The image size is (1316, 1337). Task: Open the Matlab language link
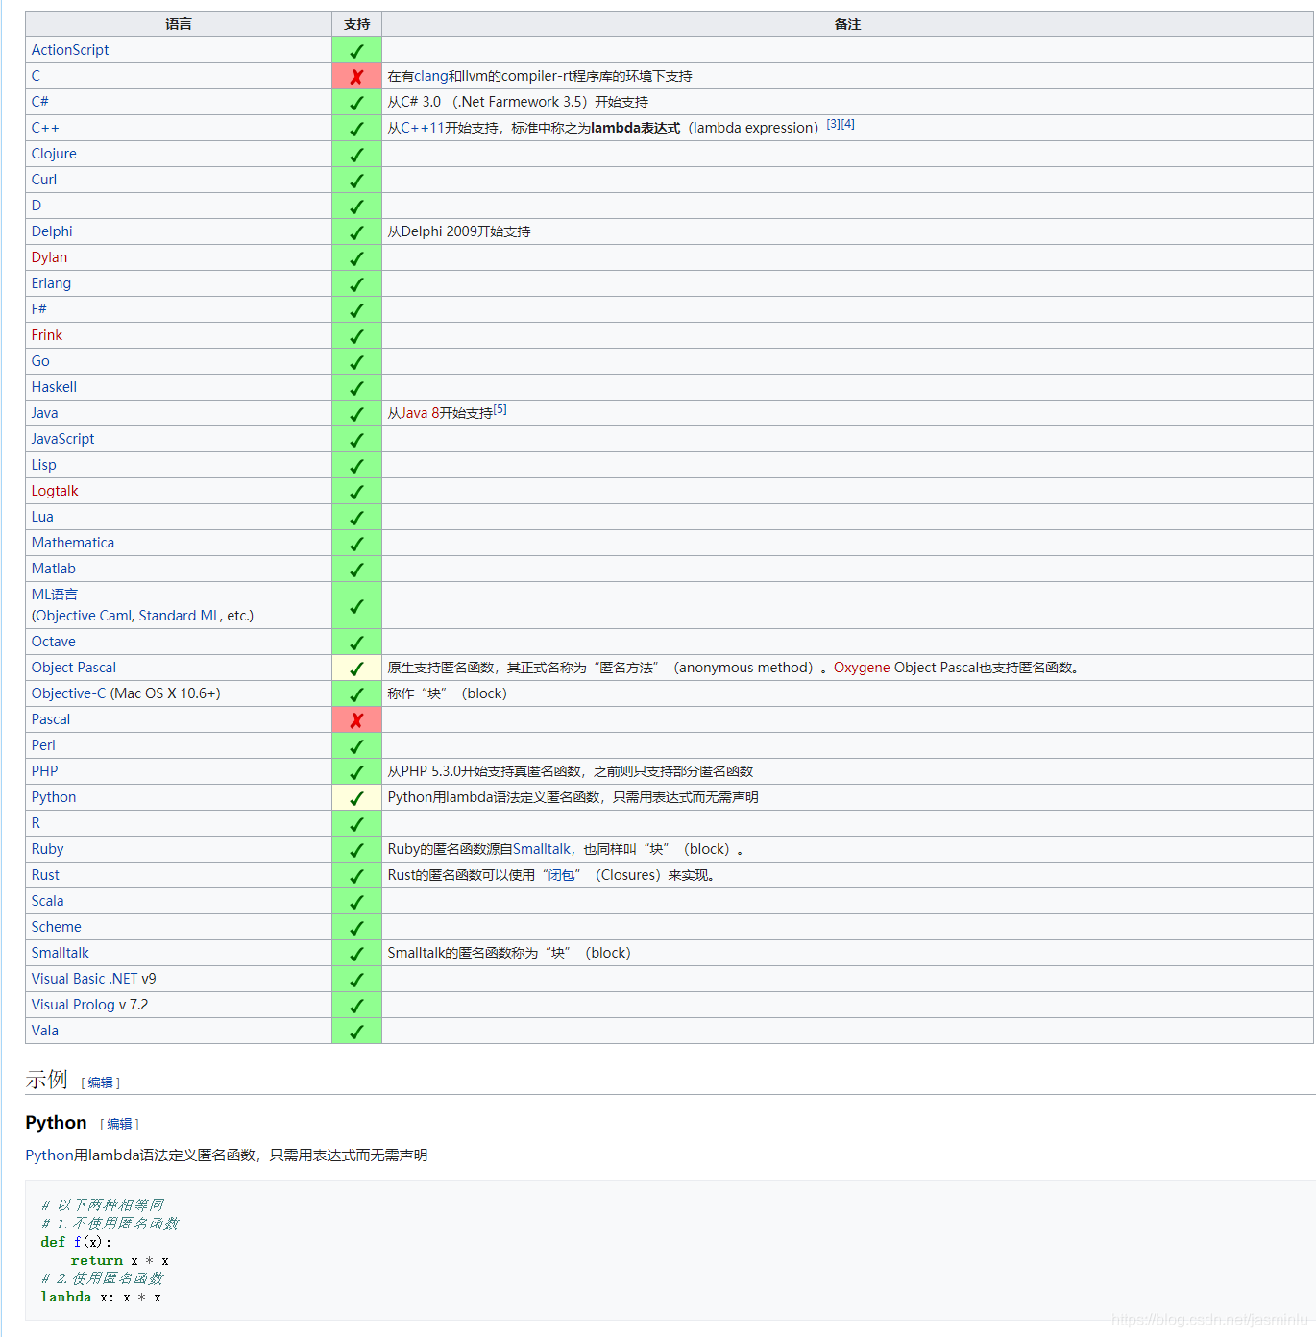[54, 569]
